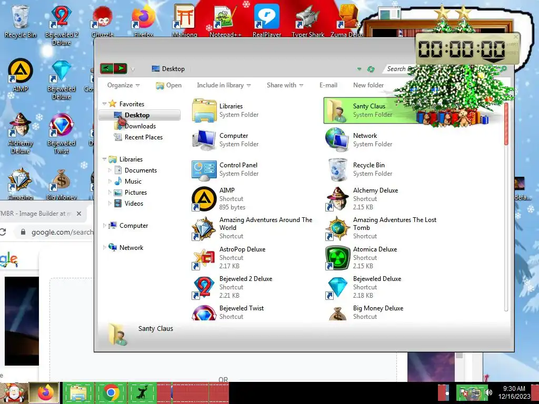Close the Image Builder tab in Chrome
539x404 pixels.
[79, 214]
